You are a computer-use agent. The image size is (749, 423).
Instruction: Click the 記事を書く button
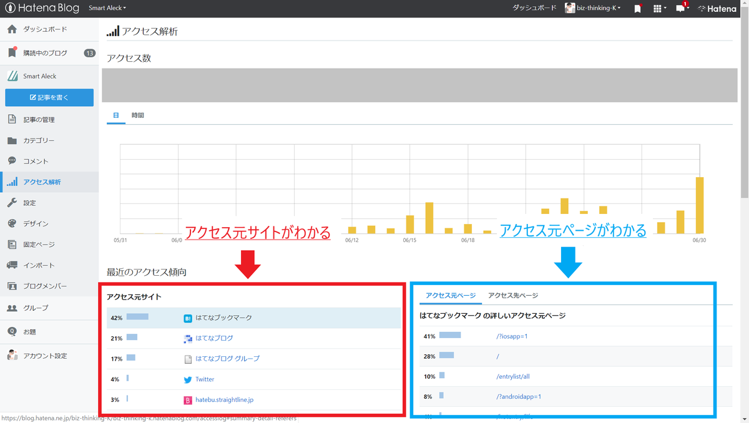(49, 97)
